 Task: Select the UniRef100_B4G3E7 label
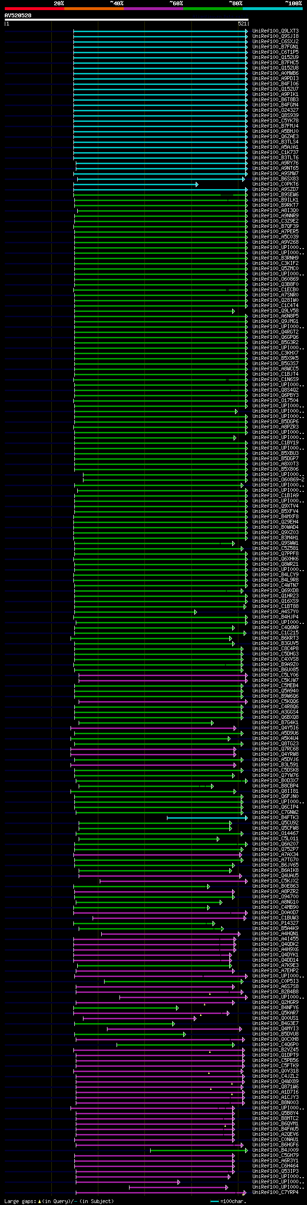275,1024
